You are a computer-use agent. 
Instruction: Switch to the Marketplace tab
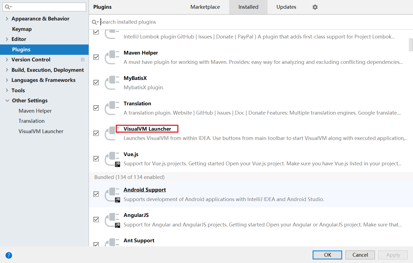[205, 7]
